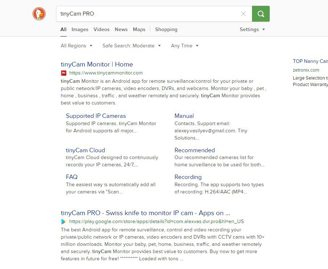328x269 pixels.
Task: Open the FAQ sitelink
Action: (72, 177)
